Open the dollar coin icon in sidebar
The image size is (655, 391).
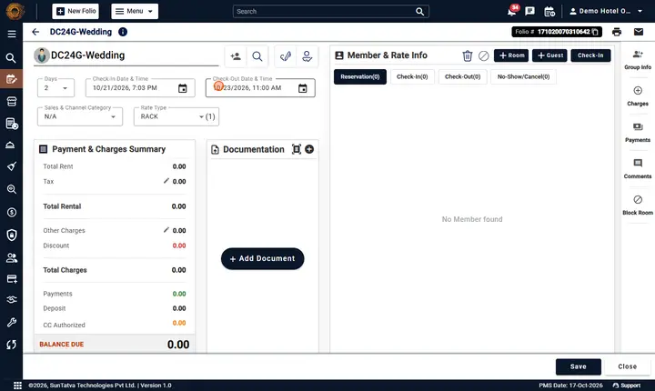tap(11, 212)
